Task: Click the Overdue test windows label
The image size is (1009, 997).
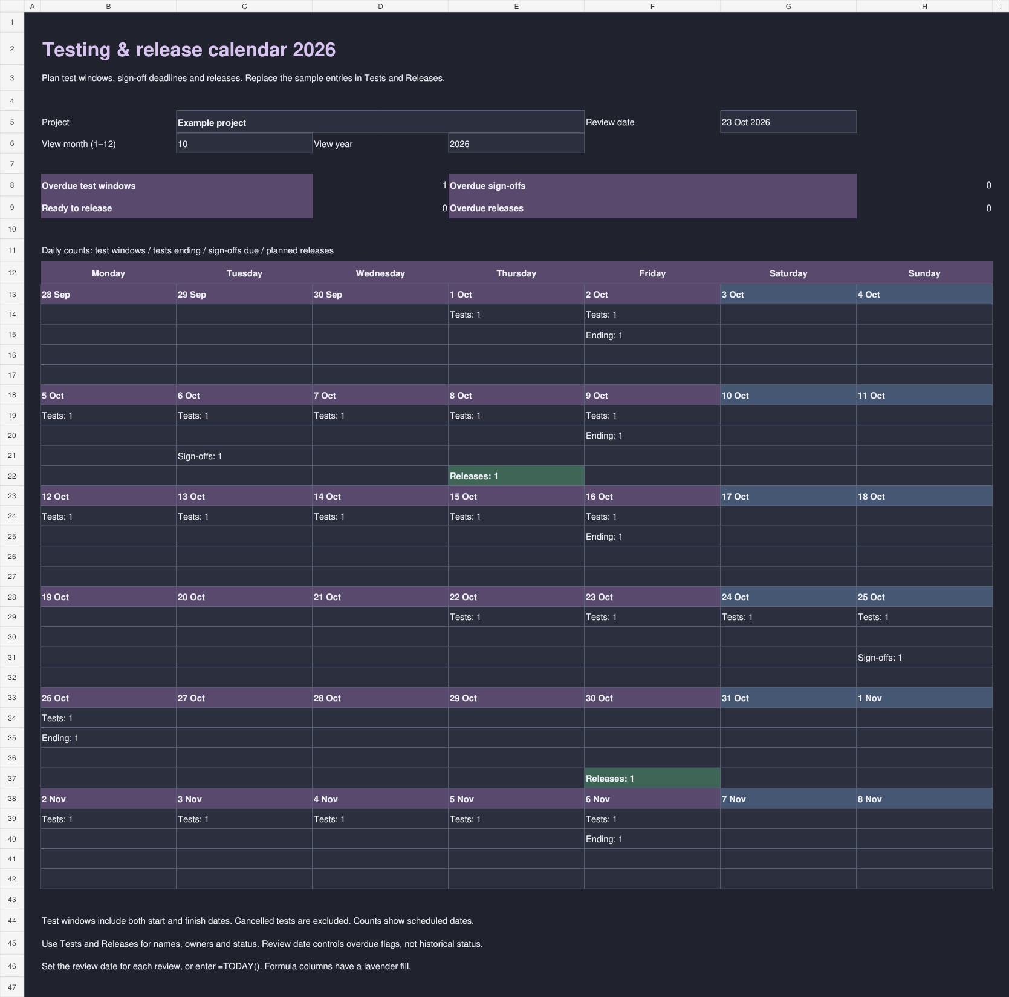Action: click(x=89, y=186)
